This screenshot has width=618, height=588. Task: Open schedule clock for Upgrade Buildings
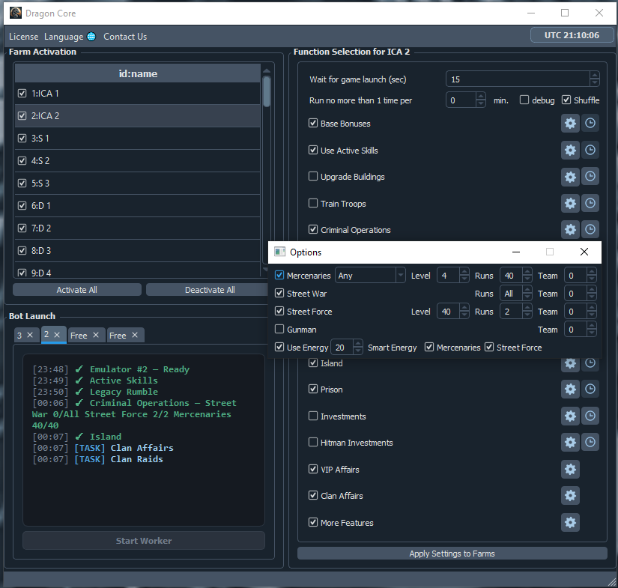pos(590,177)
